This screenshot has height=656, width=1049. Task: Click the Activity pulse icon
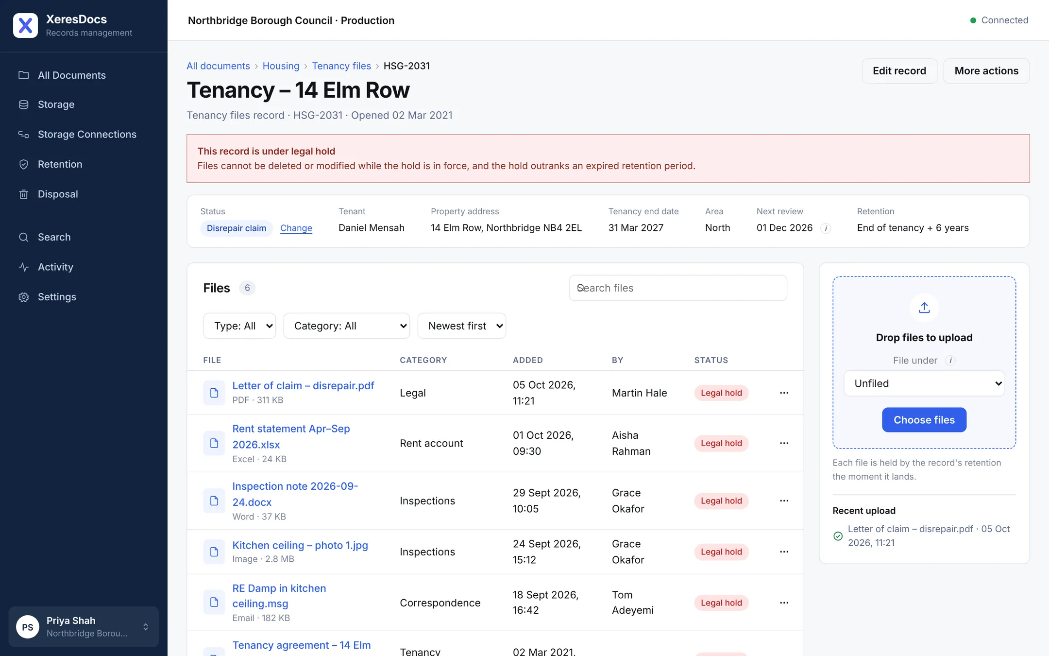[23, 267]
